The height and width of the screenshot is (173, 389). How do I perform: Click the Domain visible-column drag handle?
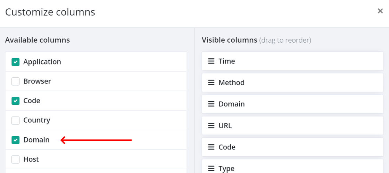[x=211, y=104]
